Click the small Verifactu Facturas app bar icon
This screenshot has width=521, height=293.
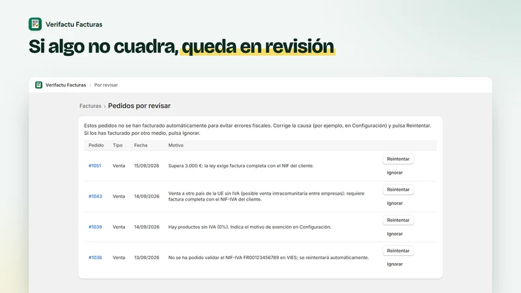(39, 85)
